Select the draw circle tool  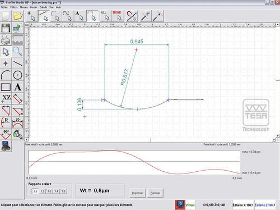pyautogui.click(x=18, y=75)
